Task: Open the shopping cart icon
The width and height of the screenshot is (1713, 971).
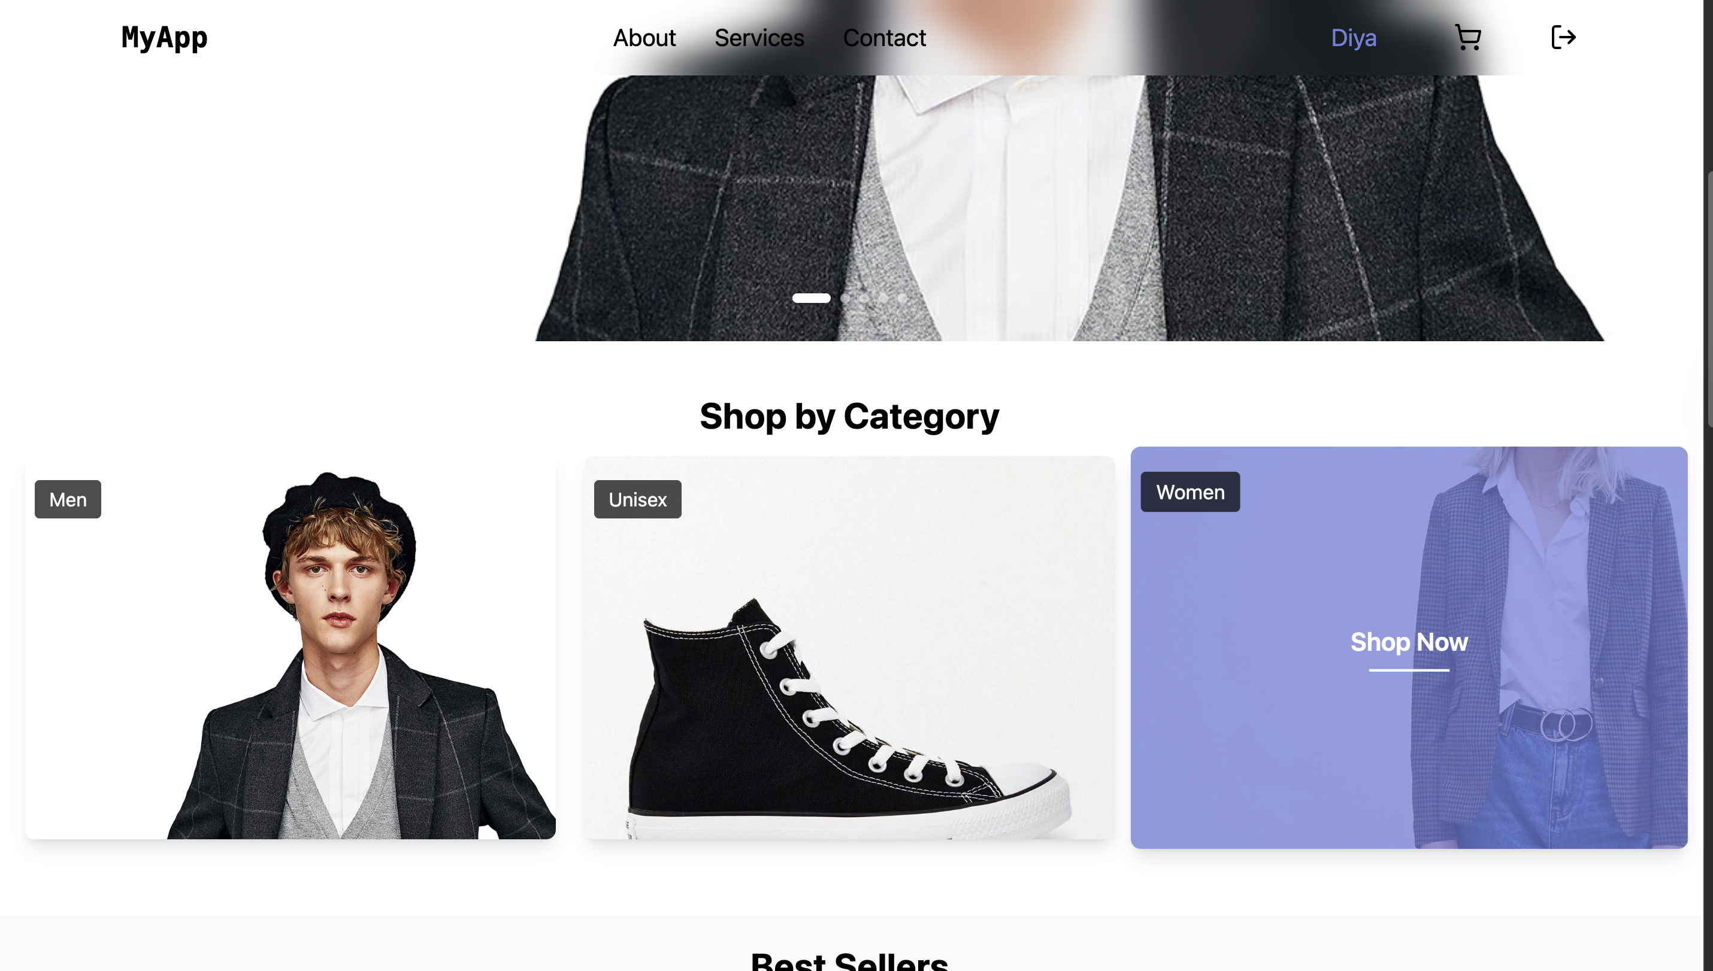Action: pyautogui.click(x=1467, y=37)
